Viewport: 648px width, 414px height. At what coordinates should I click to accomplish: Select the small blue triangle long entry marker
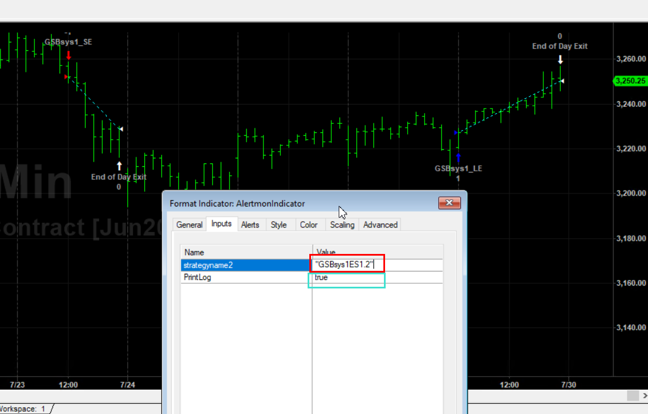tap(456, 132)
